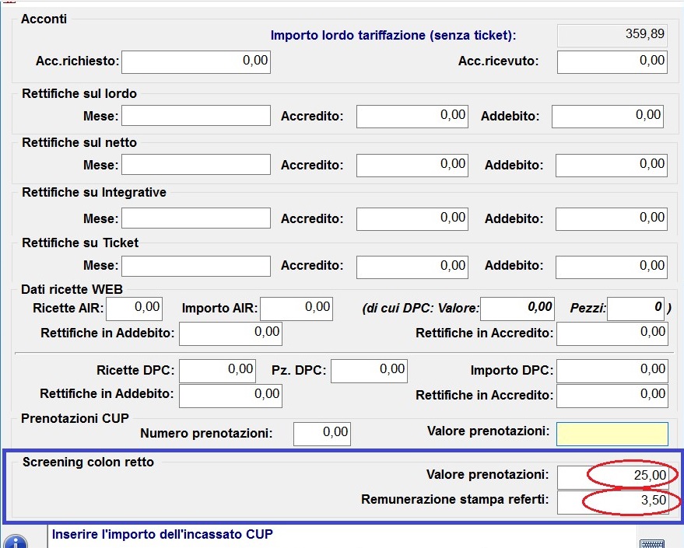The image size is (684, 548).
Task: Click the Pezzi field
Action: [636, 309]
